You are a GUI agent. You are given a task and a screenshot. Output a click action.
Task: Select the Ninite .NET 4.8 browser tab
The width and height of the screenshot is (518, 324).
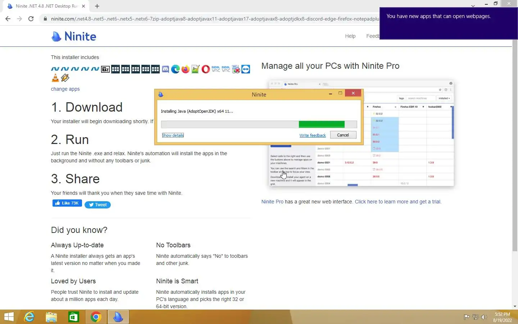pyautogui.click(x=46, y=6)
